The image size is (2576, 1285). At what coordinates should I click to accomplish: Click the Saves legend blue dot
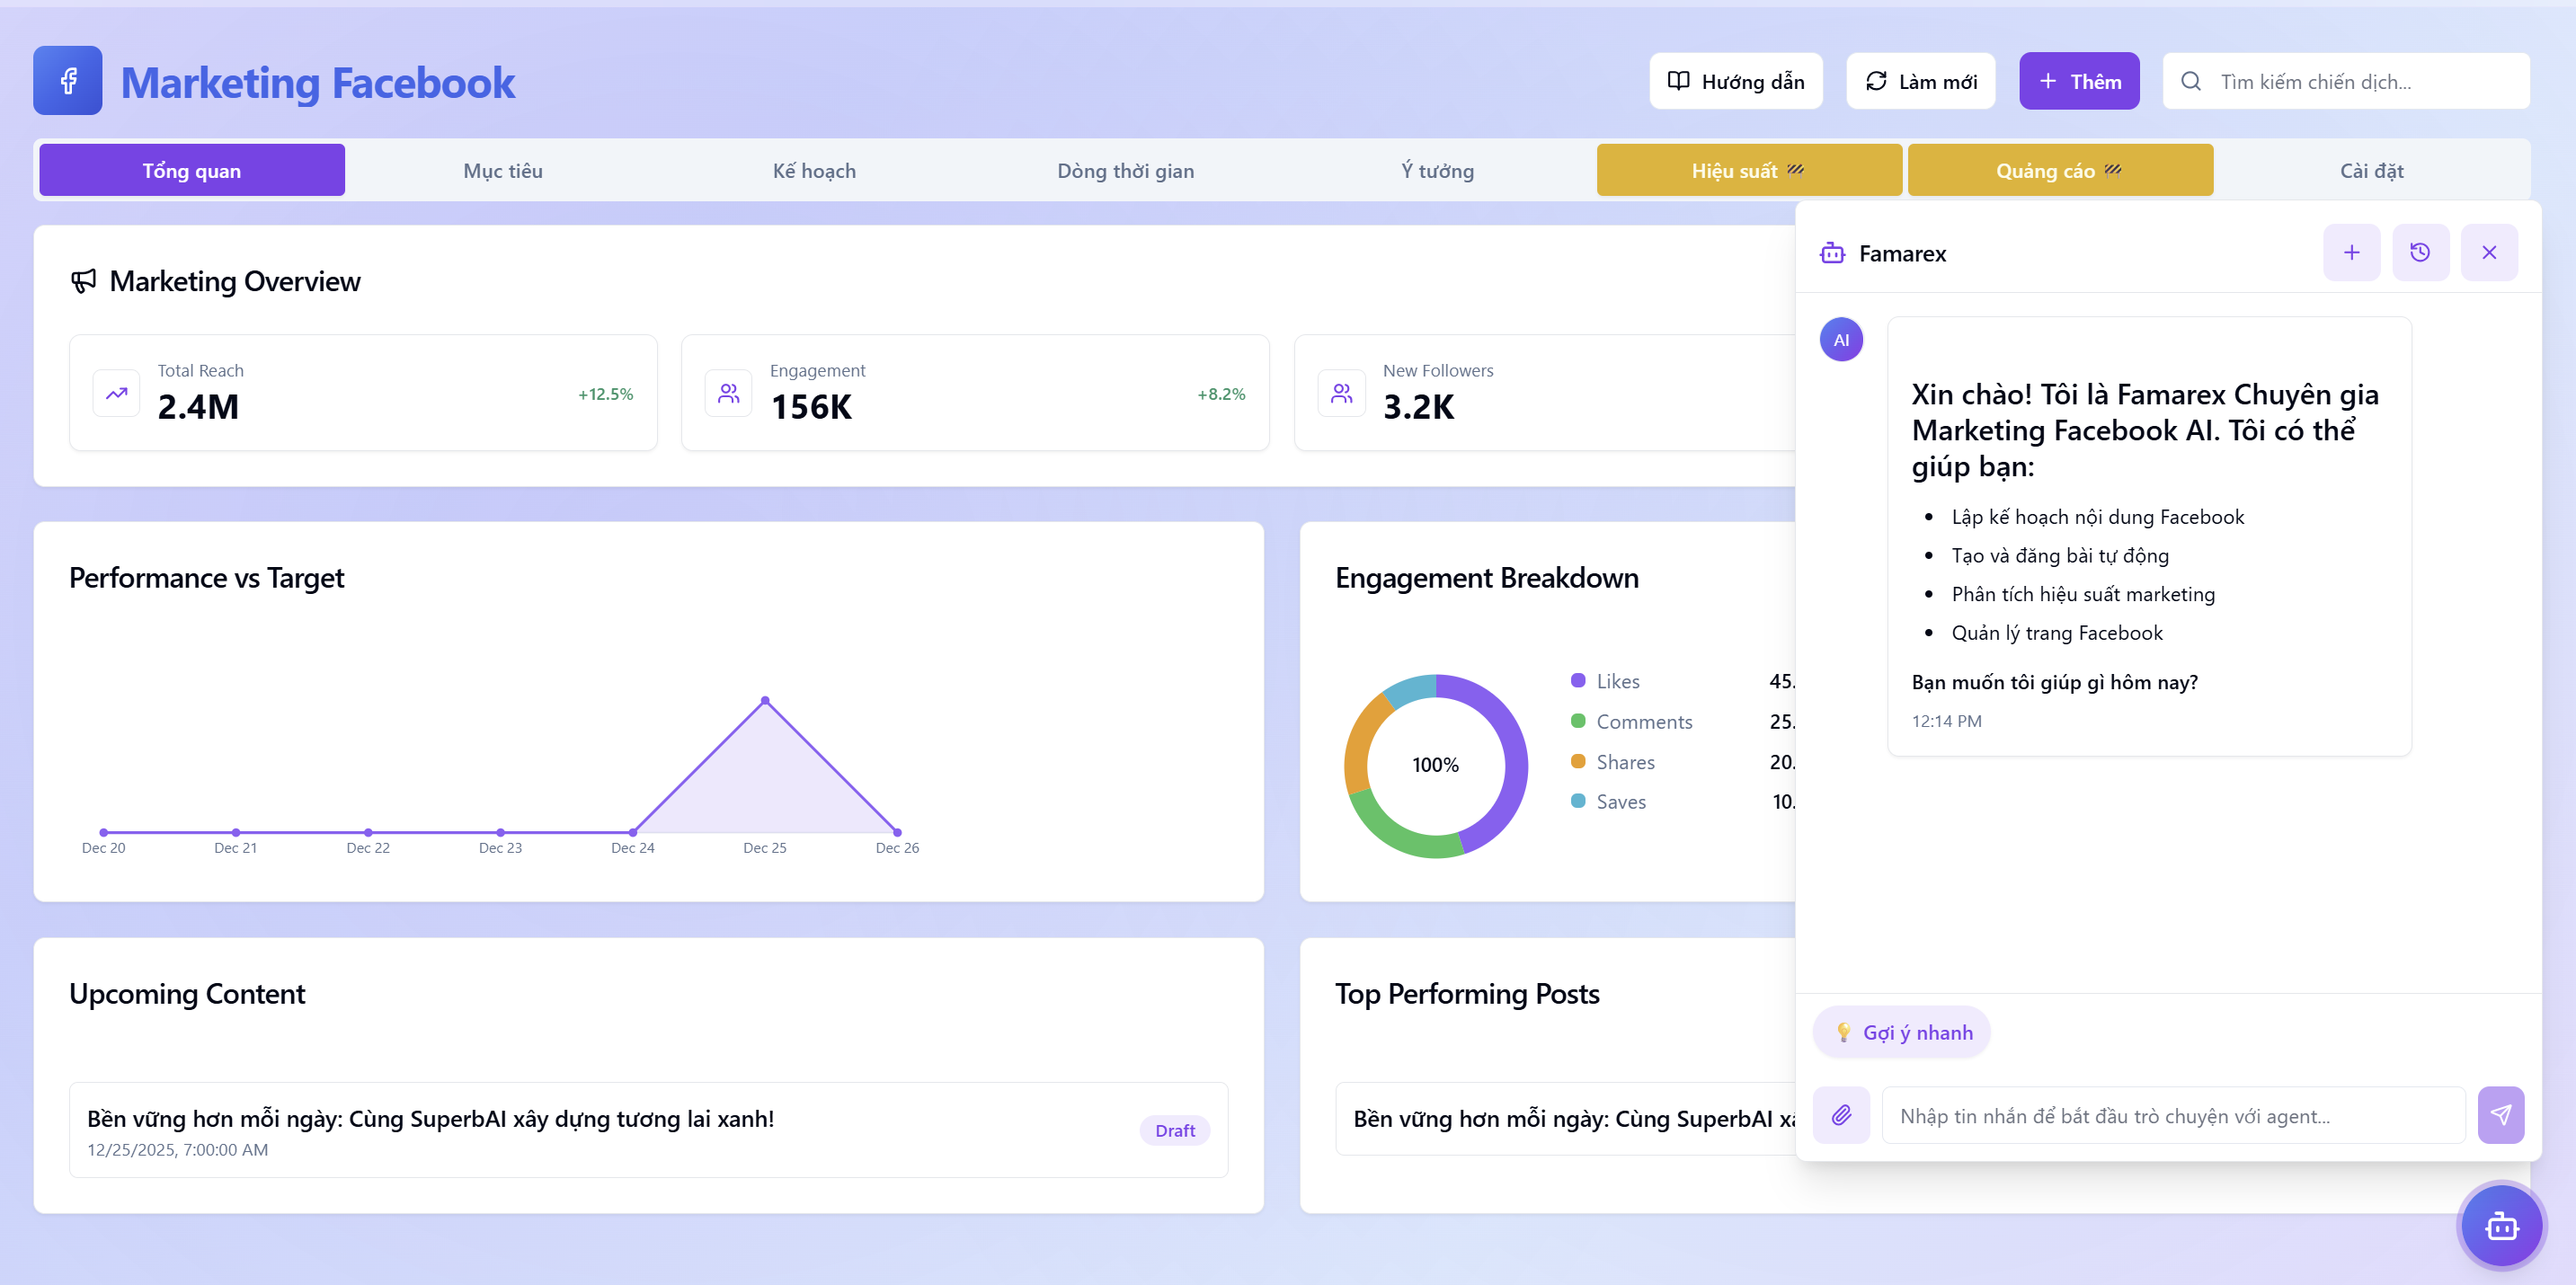[1578, 801]
